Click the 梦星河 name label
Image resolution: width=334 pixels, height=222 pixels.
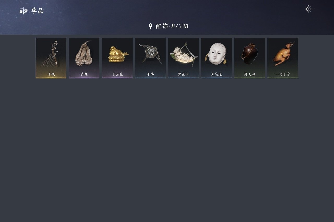183,74
